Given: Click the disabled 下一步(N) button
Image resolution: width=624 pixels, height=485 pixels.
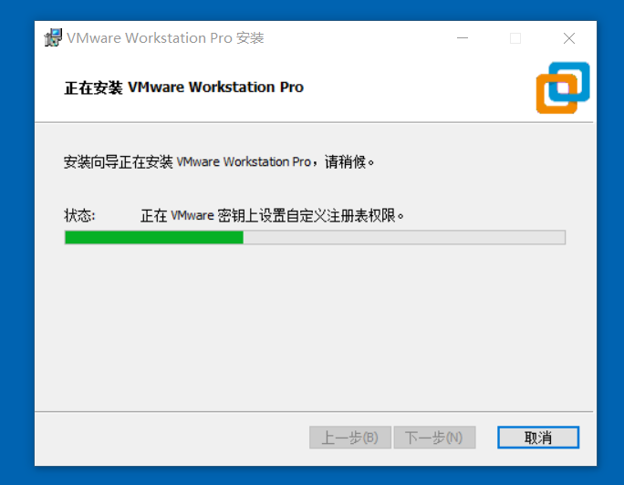Looking at the screenshot, I should pos(434,438).
